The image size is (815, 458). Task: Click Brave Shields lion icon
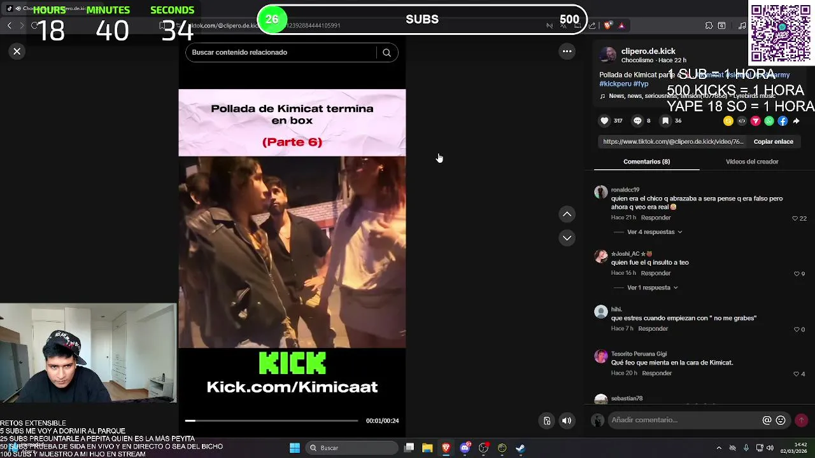(608, 25)
